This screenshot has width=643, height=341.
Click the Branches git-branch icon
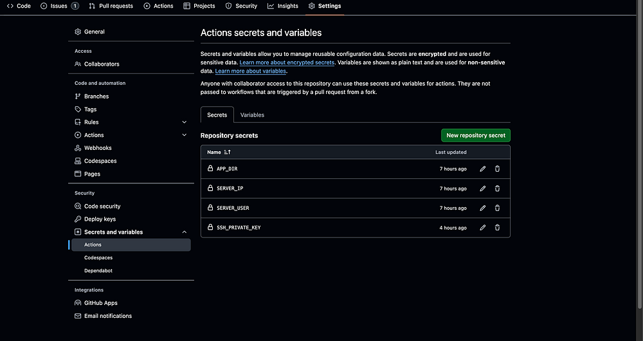click(78, 97)
